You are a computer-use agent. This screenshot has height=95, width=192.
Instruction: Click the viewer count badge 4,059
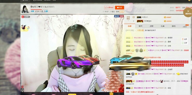point(26,17)
